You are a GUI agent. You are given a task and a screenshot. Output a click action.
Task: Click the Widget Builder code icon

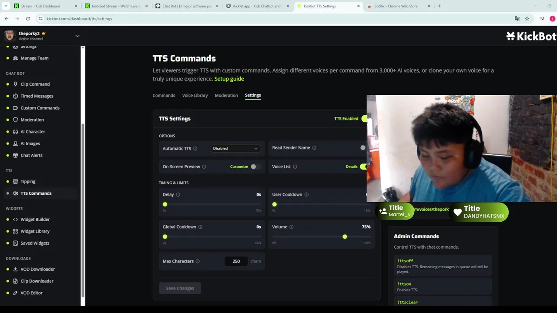point(16,220)
